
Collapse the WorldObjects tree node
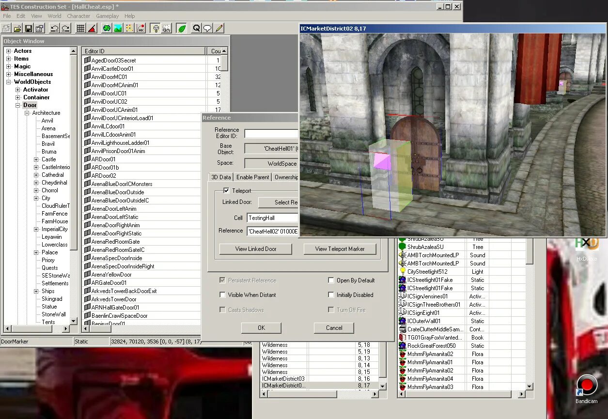8,82
